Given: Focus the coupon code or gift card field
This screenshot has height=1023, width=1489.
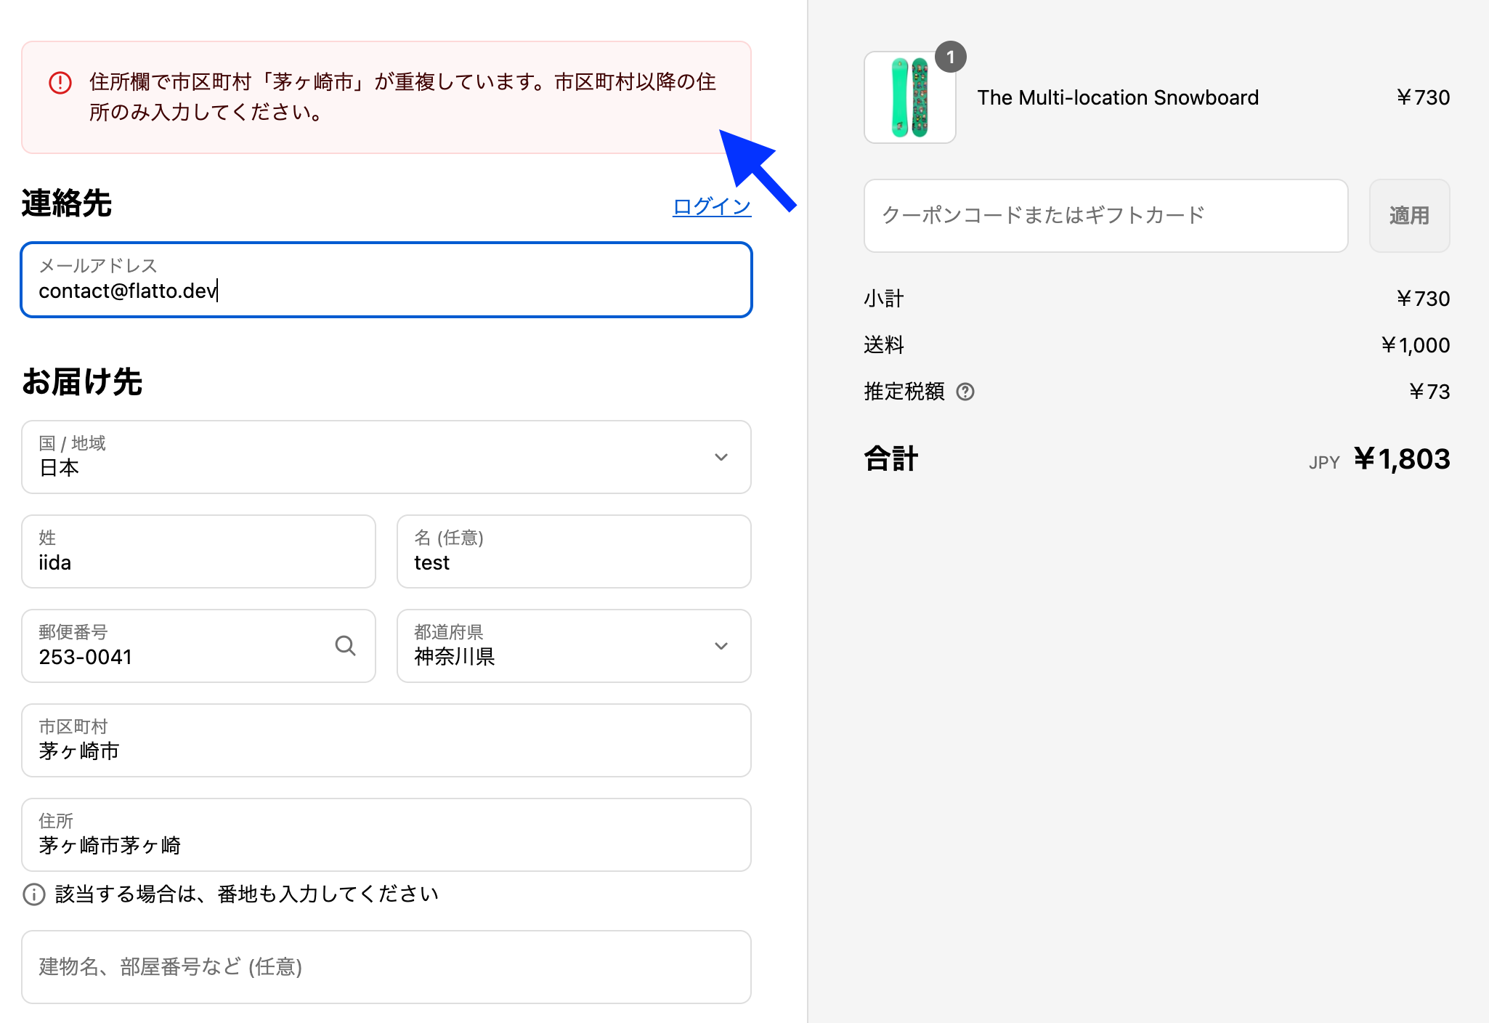Looking at the screenshot, I should click(1105, 216).
